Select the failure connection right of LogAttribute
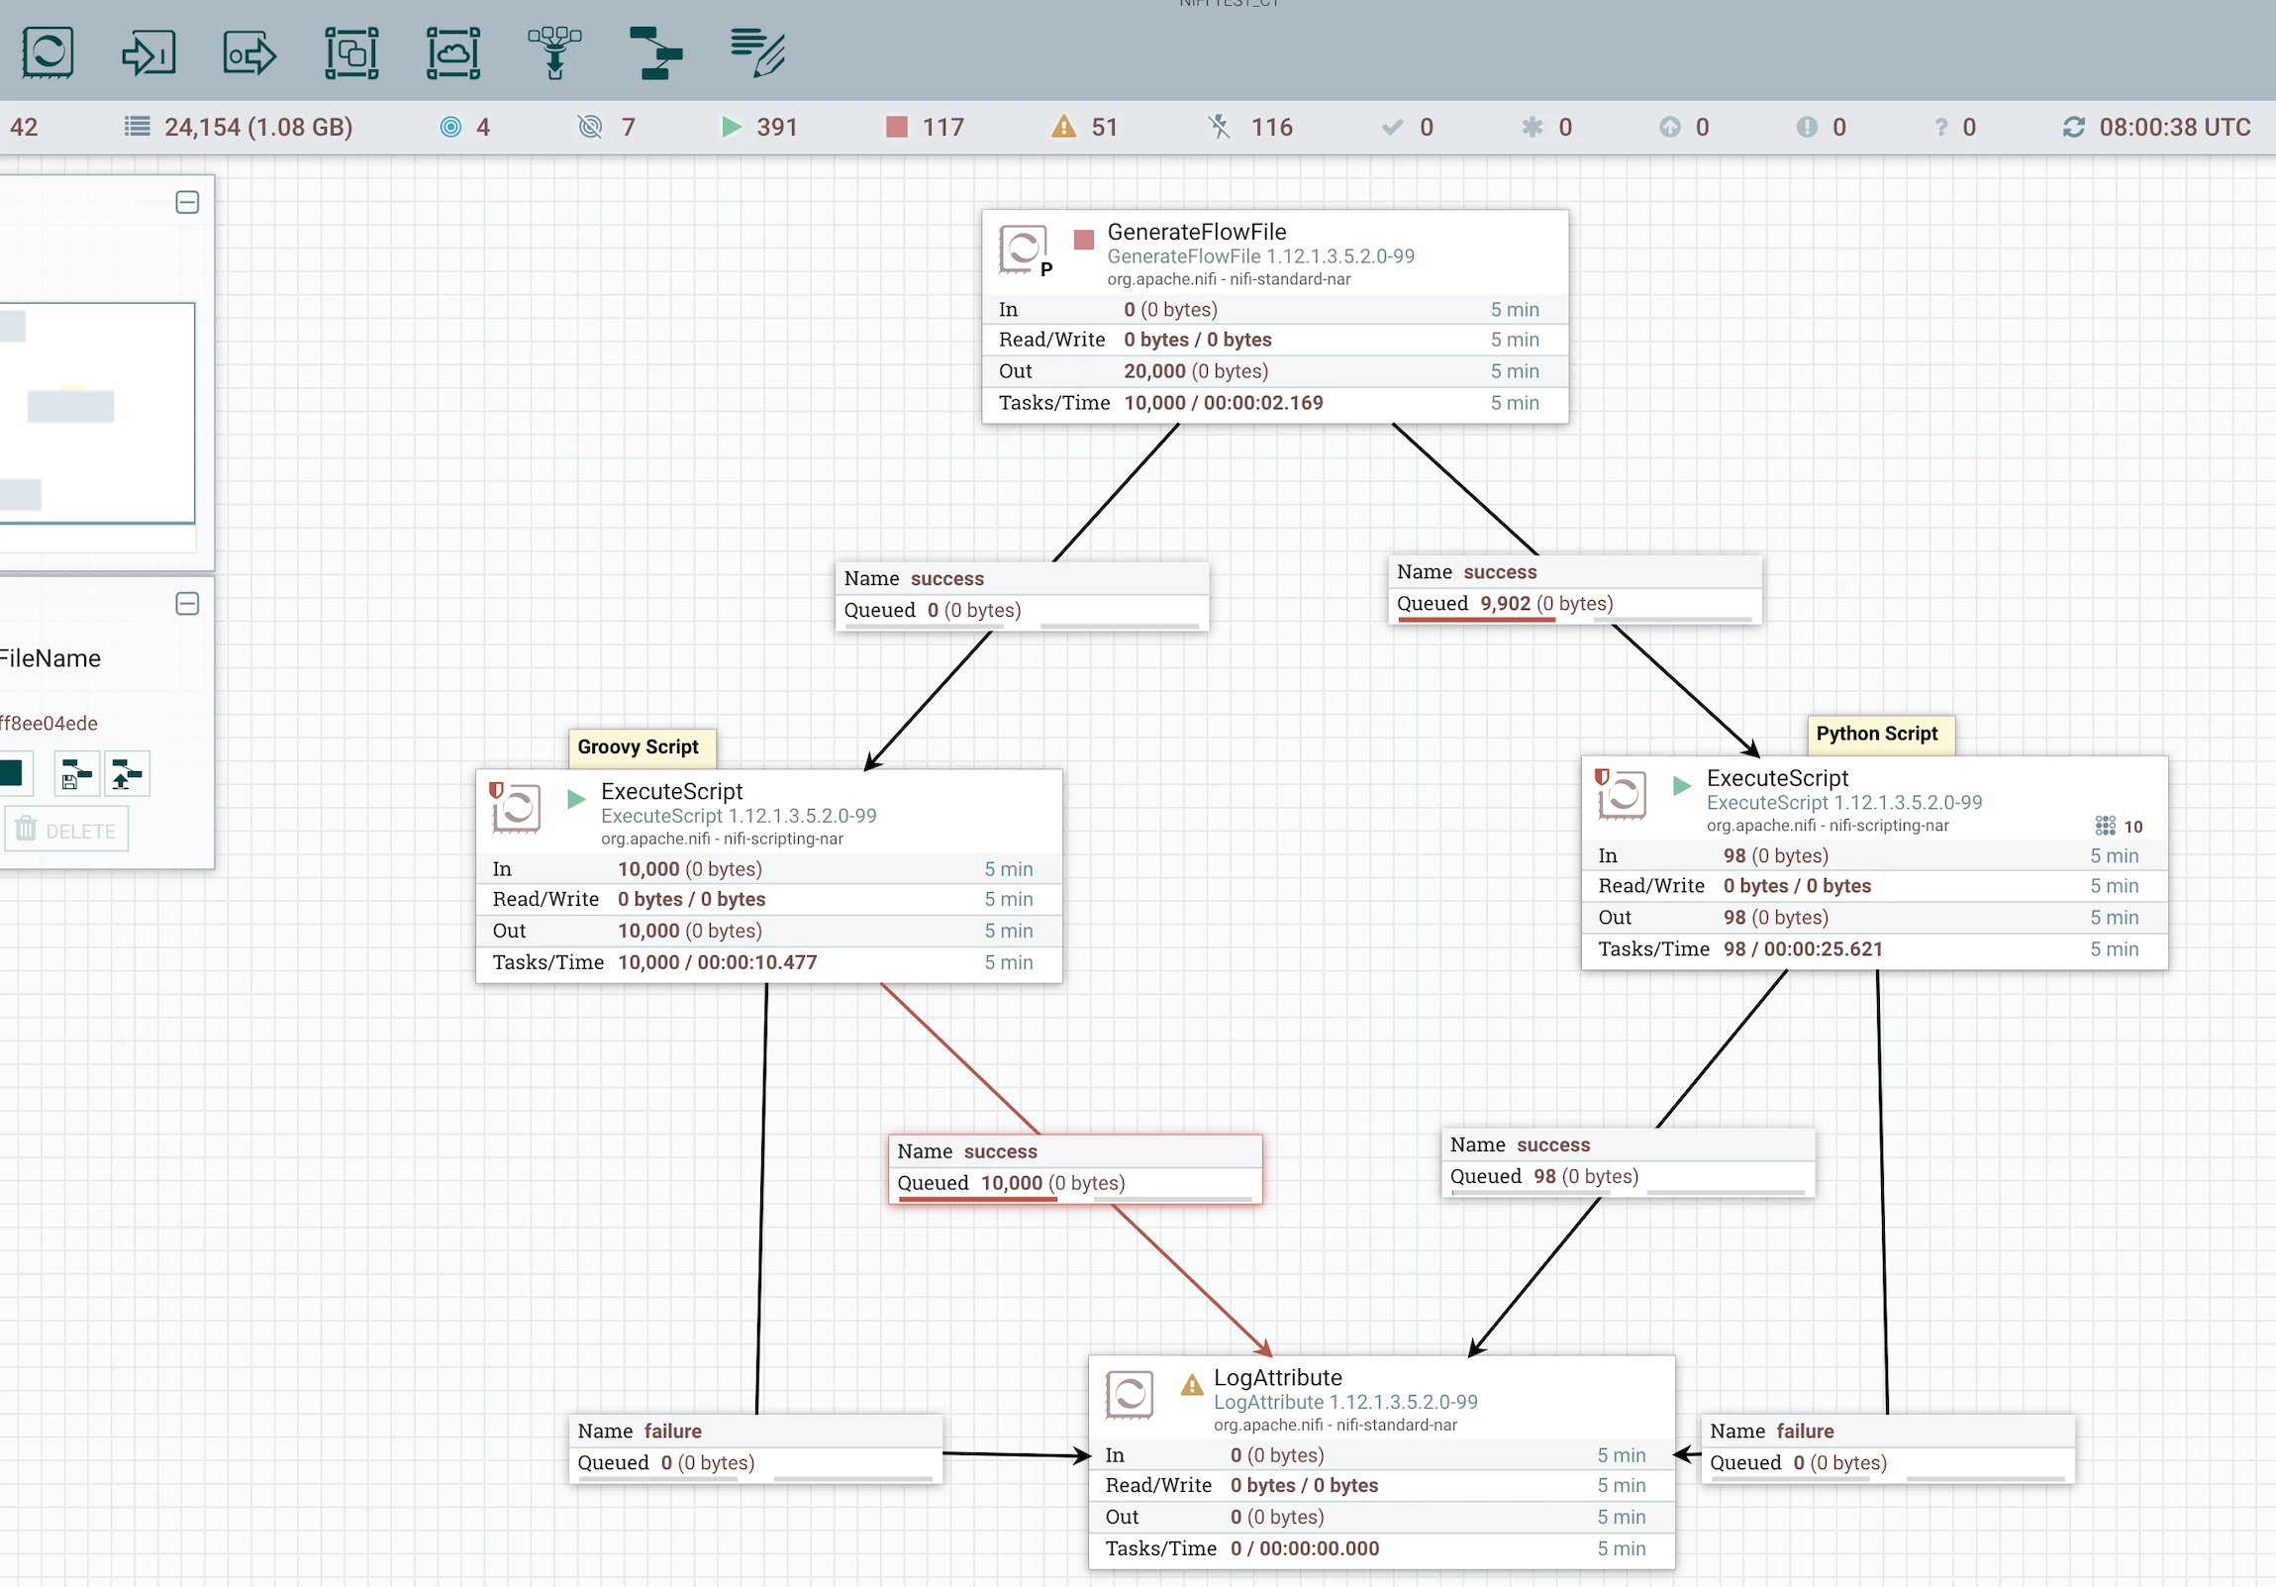The image size is (2276, 1587). pos(1888,1448)
